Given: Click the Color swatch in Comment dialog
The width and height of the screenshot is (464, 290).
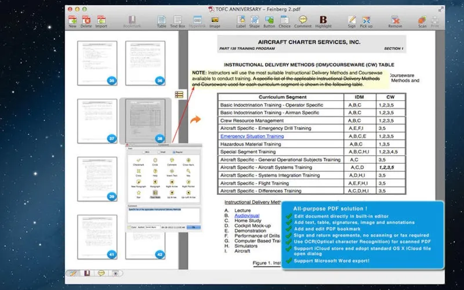Looking at the screenshot, I should [x=130, y=227].
